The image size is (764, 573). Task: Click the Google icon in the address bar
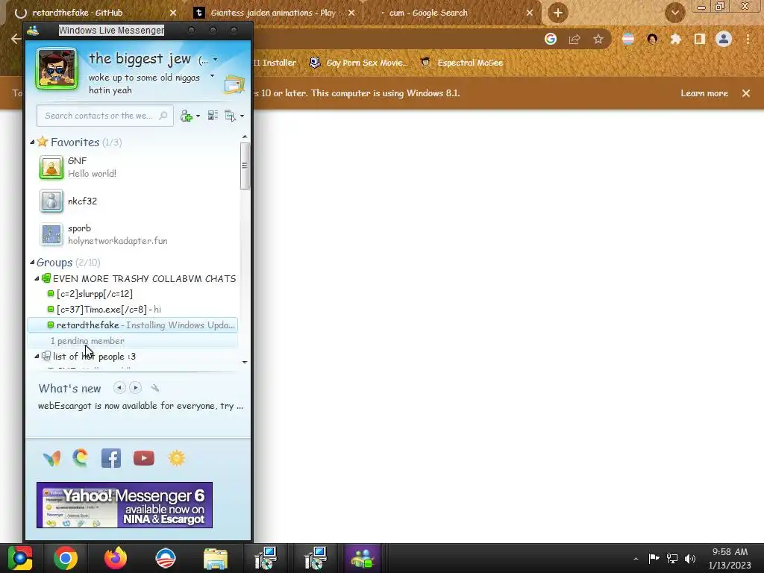pos(551,39)
